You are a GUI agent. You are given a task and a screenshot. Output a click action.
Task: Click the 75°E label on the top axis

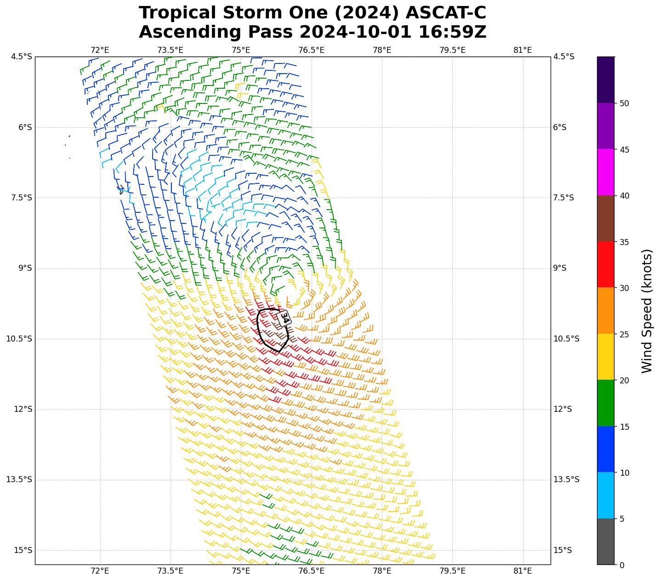tap(241, 50)
